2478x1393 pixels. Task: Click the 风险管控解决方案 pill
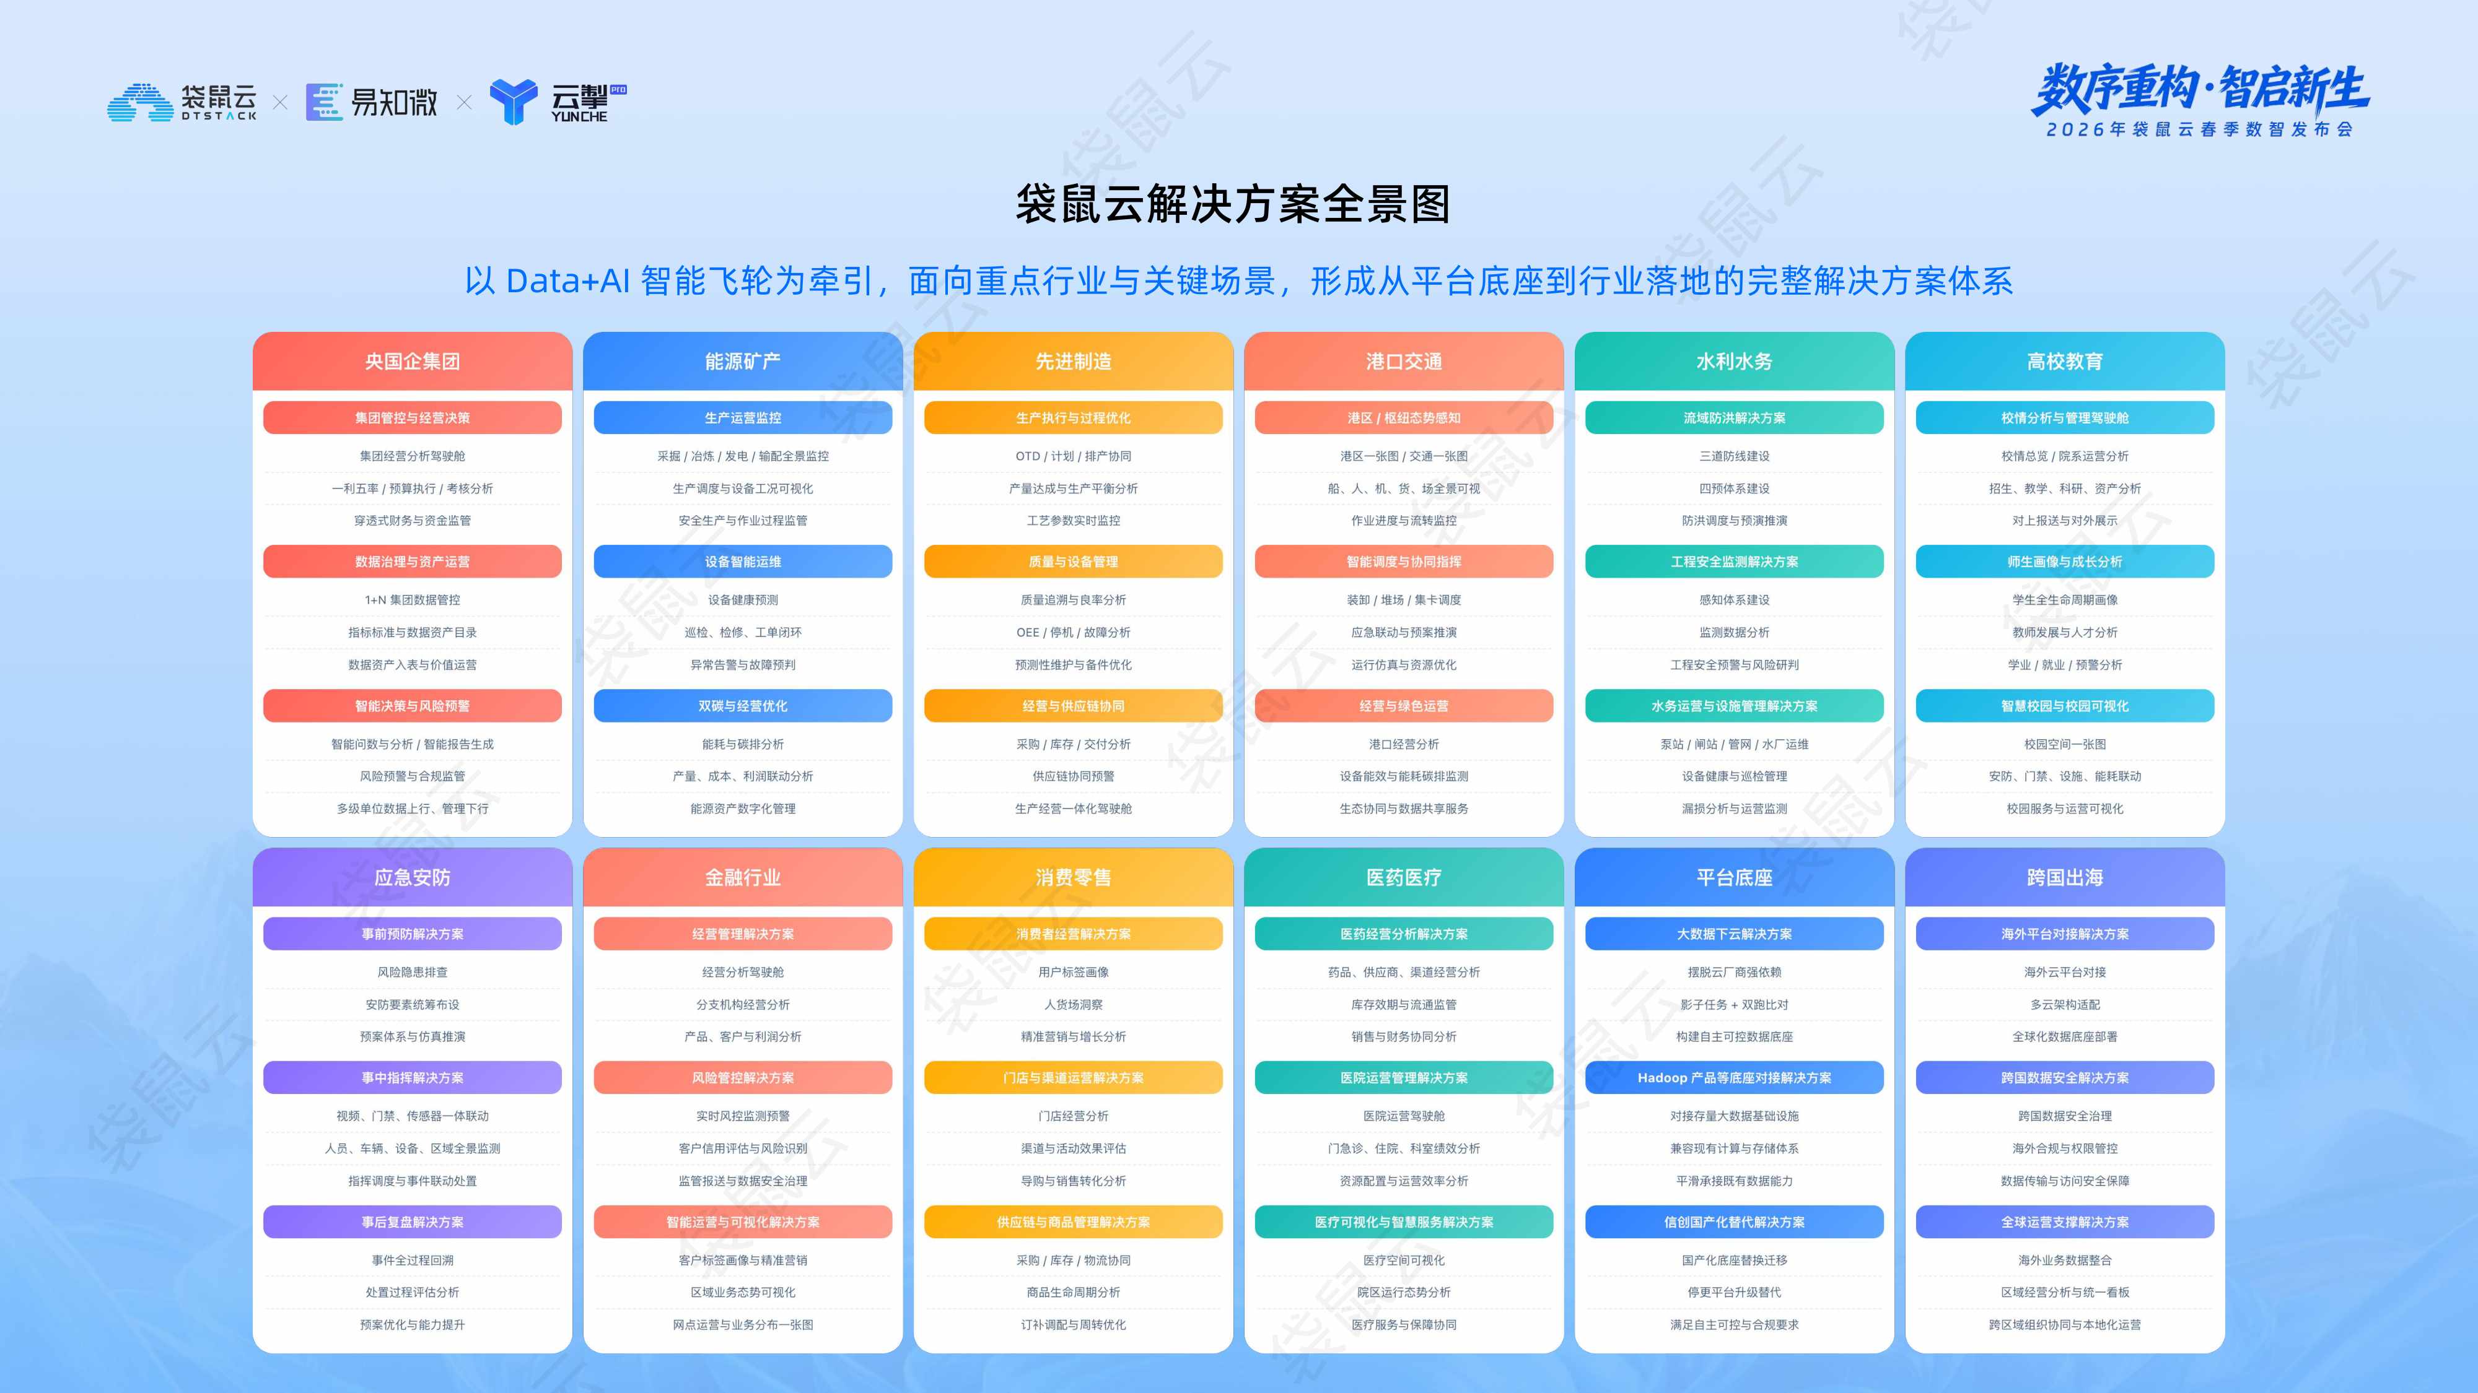click(x=743, y=1078)
